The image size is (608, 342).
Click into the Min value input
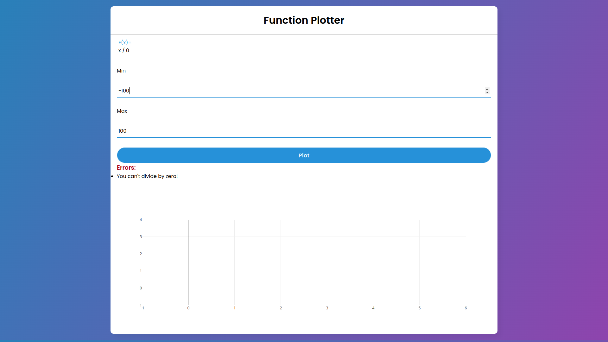click(298, 91)
